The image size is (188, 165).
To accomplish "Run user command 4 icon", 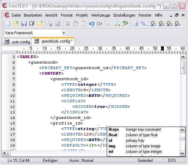I will (x=177, y=24).
